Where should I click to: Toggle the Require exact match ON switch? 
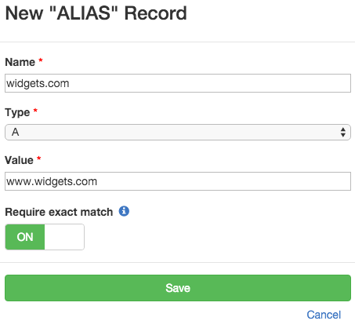pyautogui.click(x=45, y=237)
